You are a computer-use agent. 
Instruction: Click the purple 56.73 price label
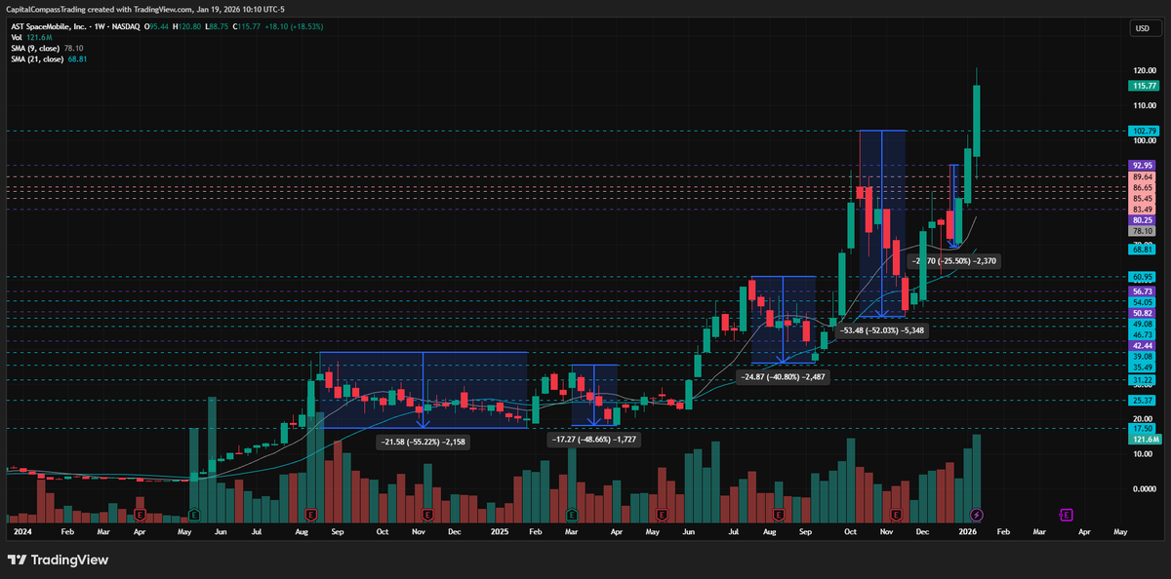point(1143,291)
